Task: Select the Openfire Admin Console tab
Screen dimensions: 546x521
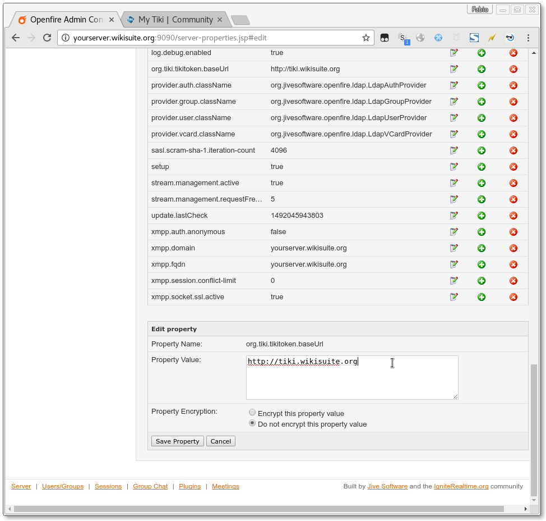Action: pos(66,20)
